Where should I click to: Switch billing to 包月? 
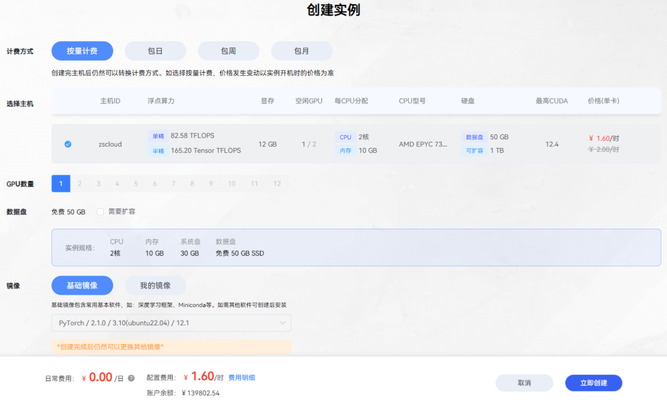coord(301,51)
